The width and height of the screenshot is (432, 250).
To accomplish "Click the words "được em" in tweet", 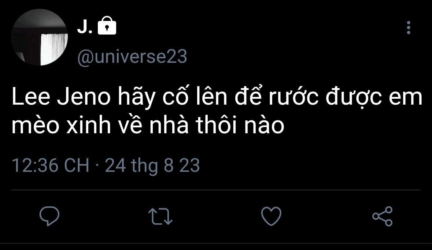I will [374, 97].
